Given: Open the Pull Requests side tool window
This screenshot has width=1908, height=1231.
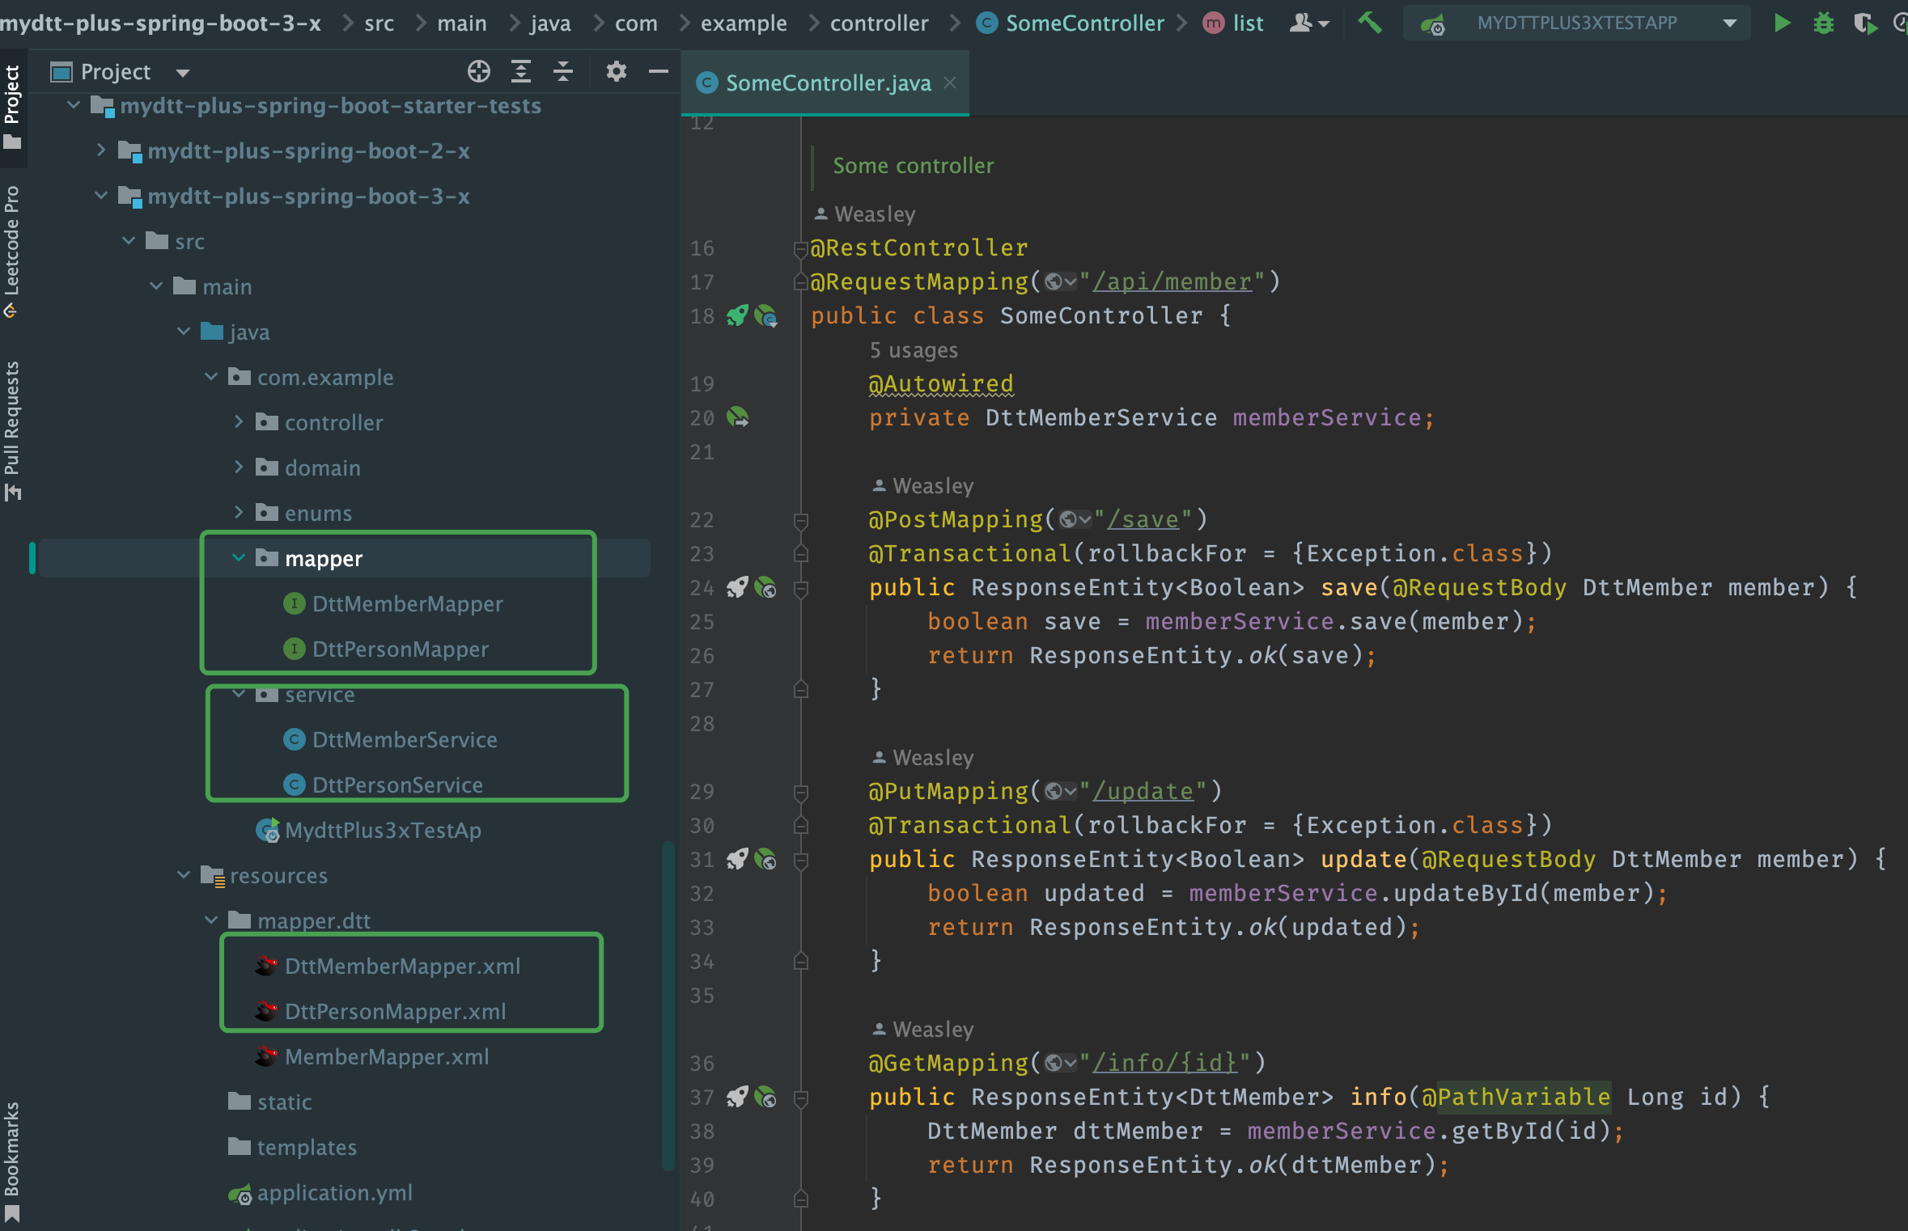Looking at the screenshot, I should 12,429.
